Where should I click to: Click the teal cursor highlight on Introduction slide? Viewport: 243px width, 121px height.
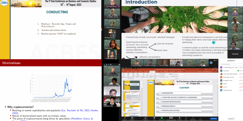click(x=214, y=42)
